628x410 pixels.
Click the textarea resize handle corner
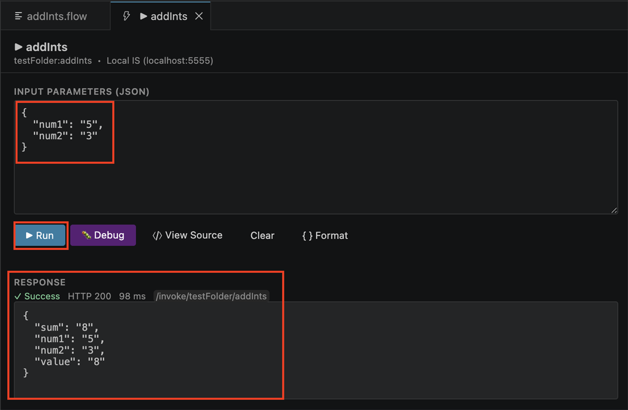[x=613, y=210]
